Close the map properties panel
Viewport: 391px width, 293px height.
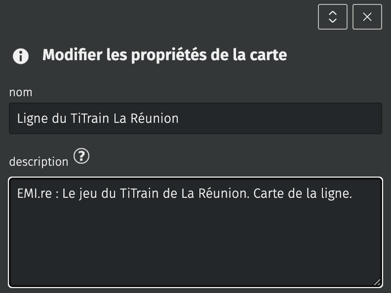tap(367, 17)
